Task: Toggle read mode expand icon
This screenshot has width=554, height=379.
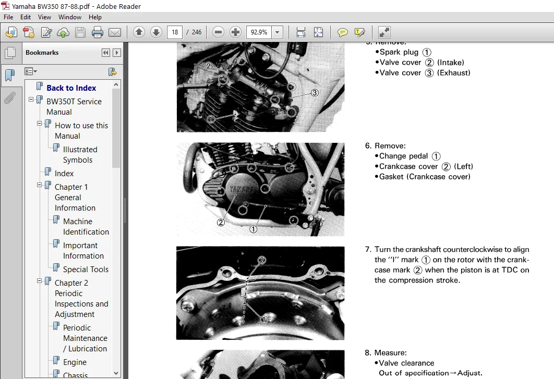Action: coord(384,32)
